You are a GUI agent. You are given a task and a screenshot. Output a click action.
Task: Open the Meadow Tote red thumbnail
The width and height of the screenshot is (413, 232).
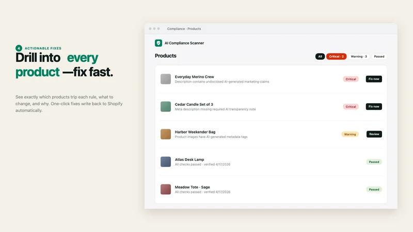[166, 189]
